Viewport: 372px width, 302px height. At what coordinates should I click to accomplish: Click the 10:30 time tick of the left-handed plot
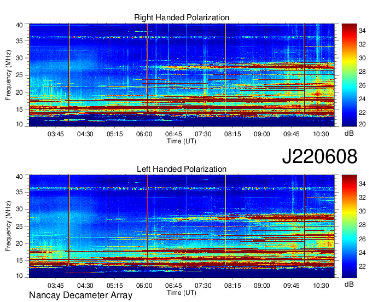coord(321,285)
